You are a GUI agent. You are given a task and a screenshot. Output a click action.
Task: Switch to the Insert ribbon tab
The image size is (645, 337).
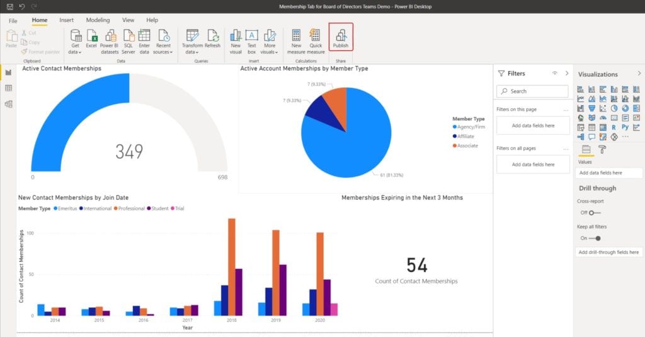(66, 20)
